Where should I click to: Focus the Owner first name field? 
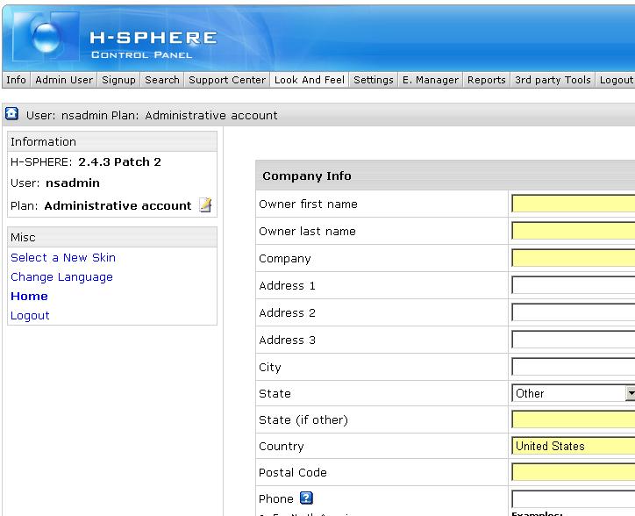point(574,204)
